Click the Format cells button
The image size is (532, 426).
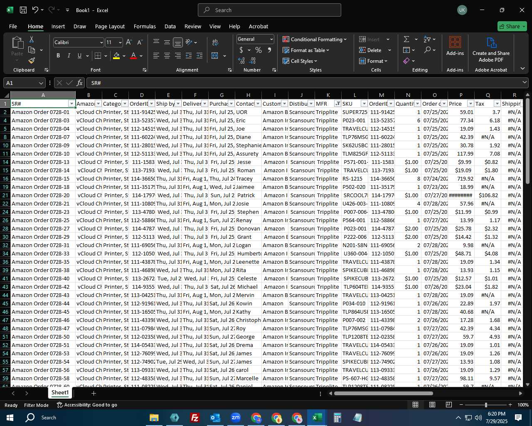tap(373, 61)
